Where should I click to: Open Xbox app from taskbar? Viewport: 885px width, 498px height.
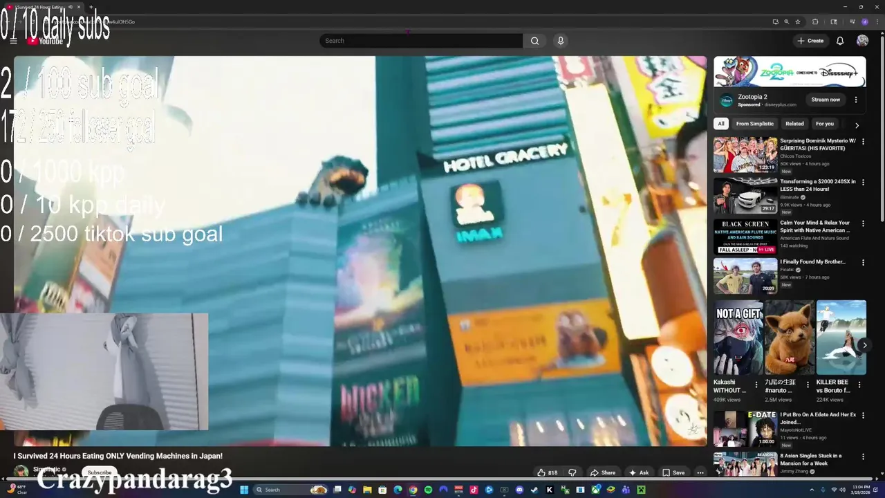(x=595, y=490)
